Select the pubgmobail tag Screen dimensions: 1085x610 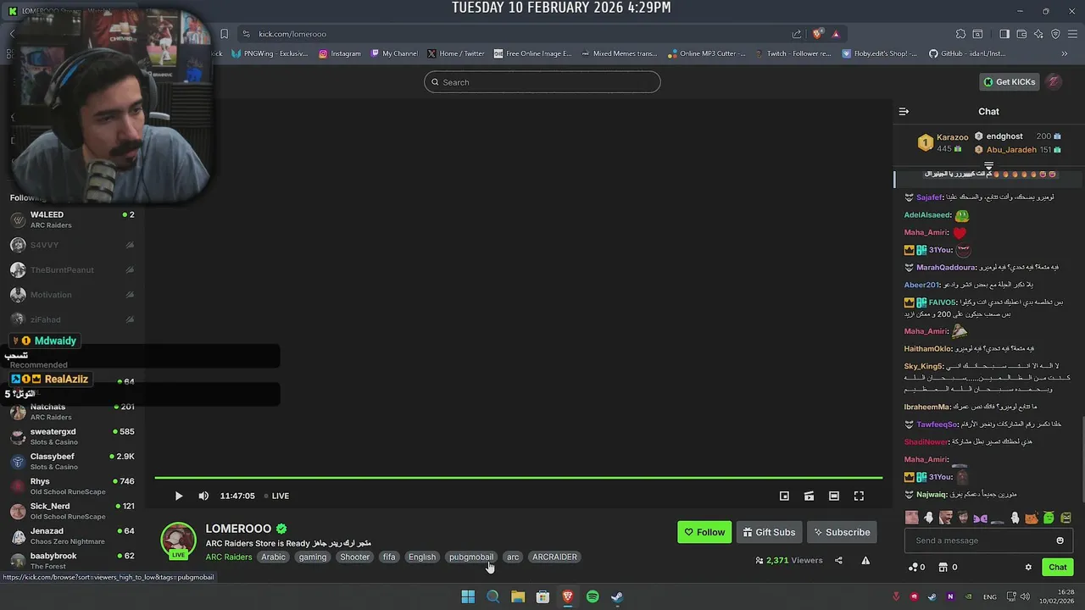click(x=471, y=557)
